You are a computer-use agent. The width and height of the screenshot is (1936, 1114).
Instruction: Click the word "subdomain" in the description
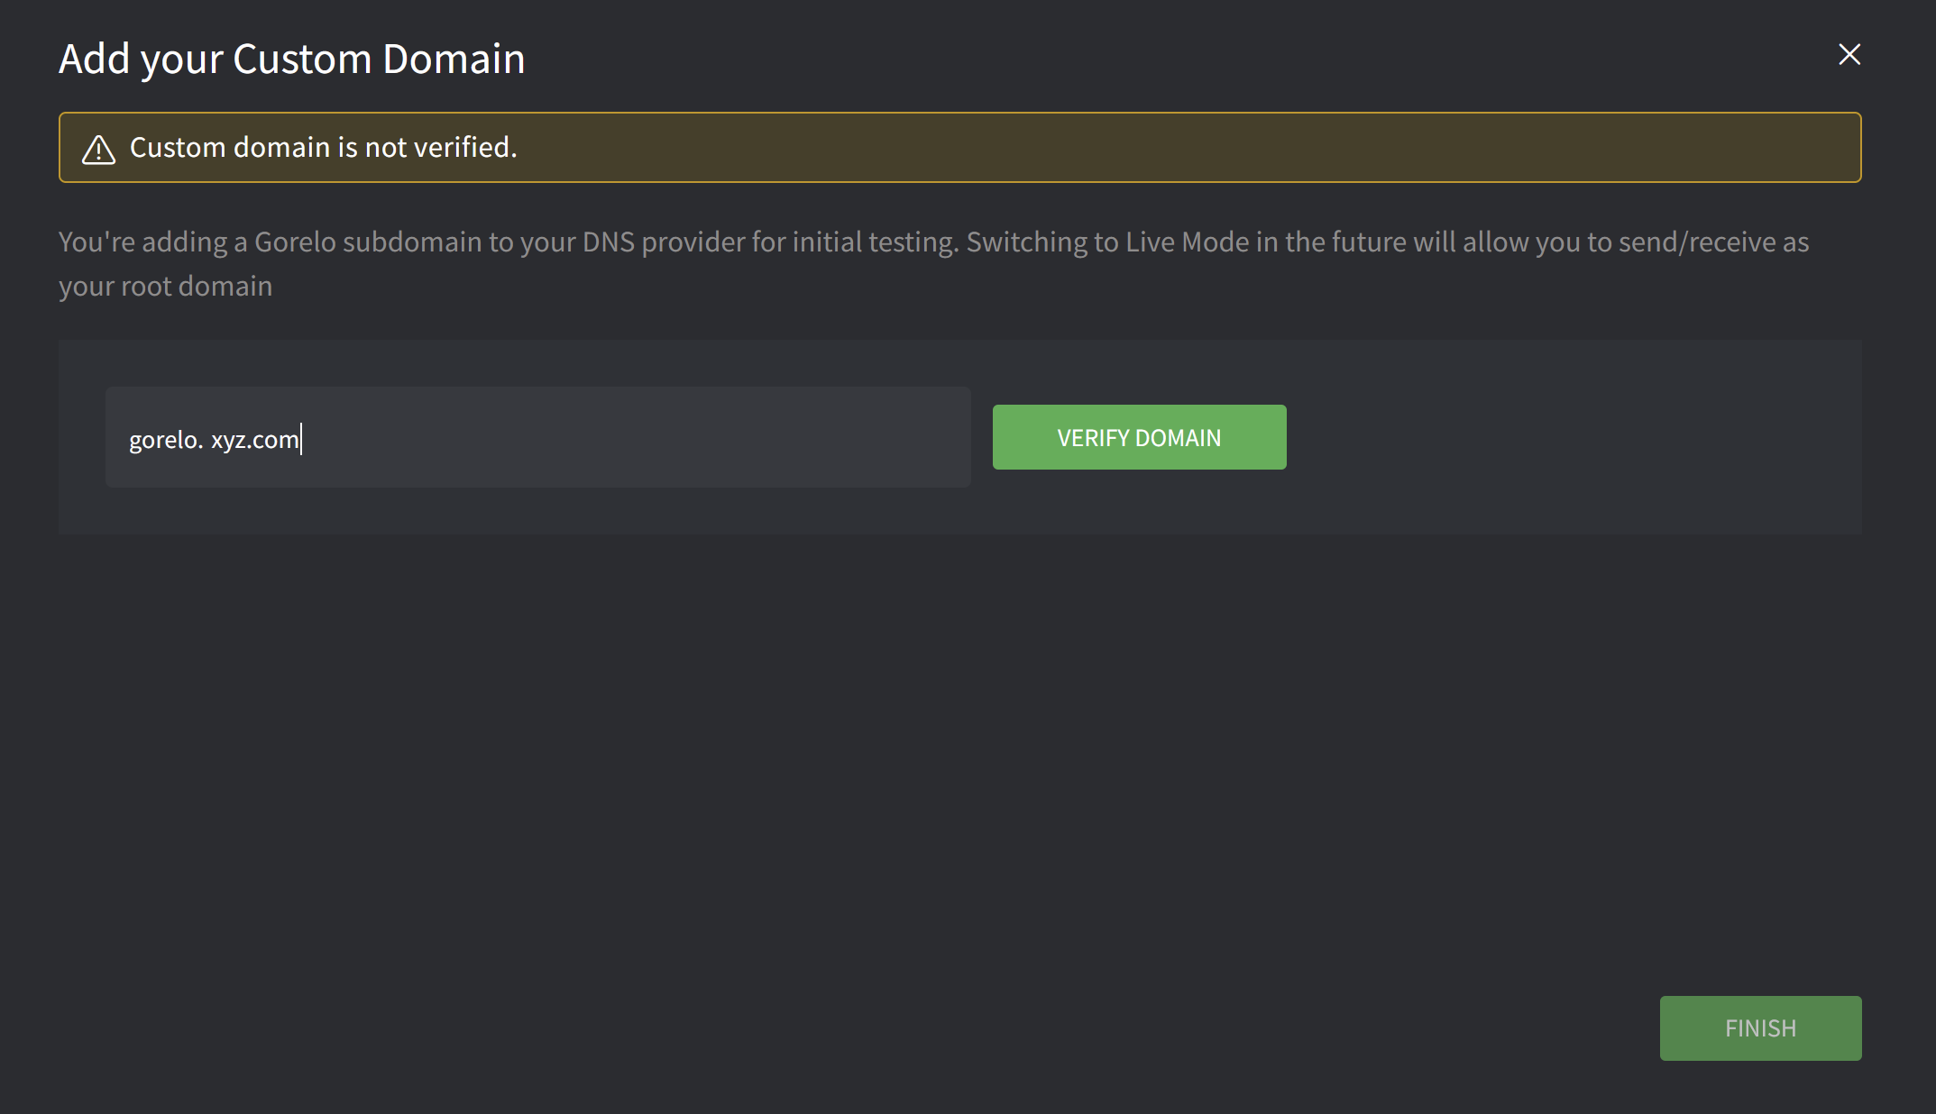pos(412,242)
